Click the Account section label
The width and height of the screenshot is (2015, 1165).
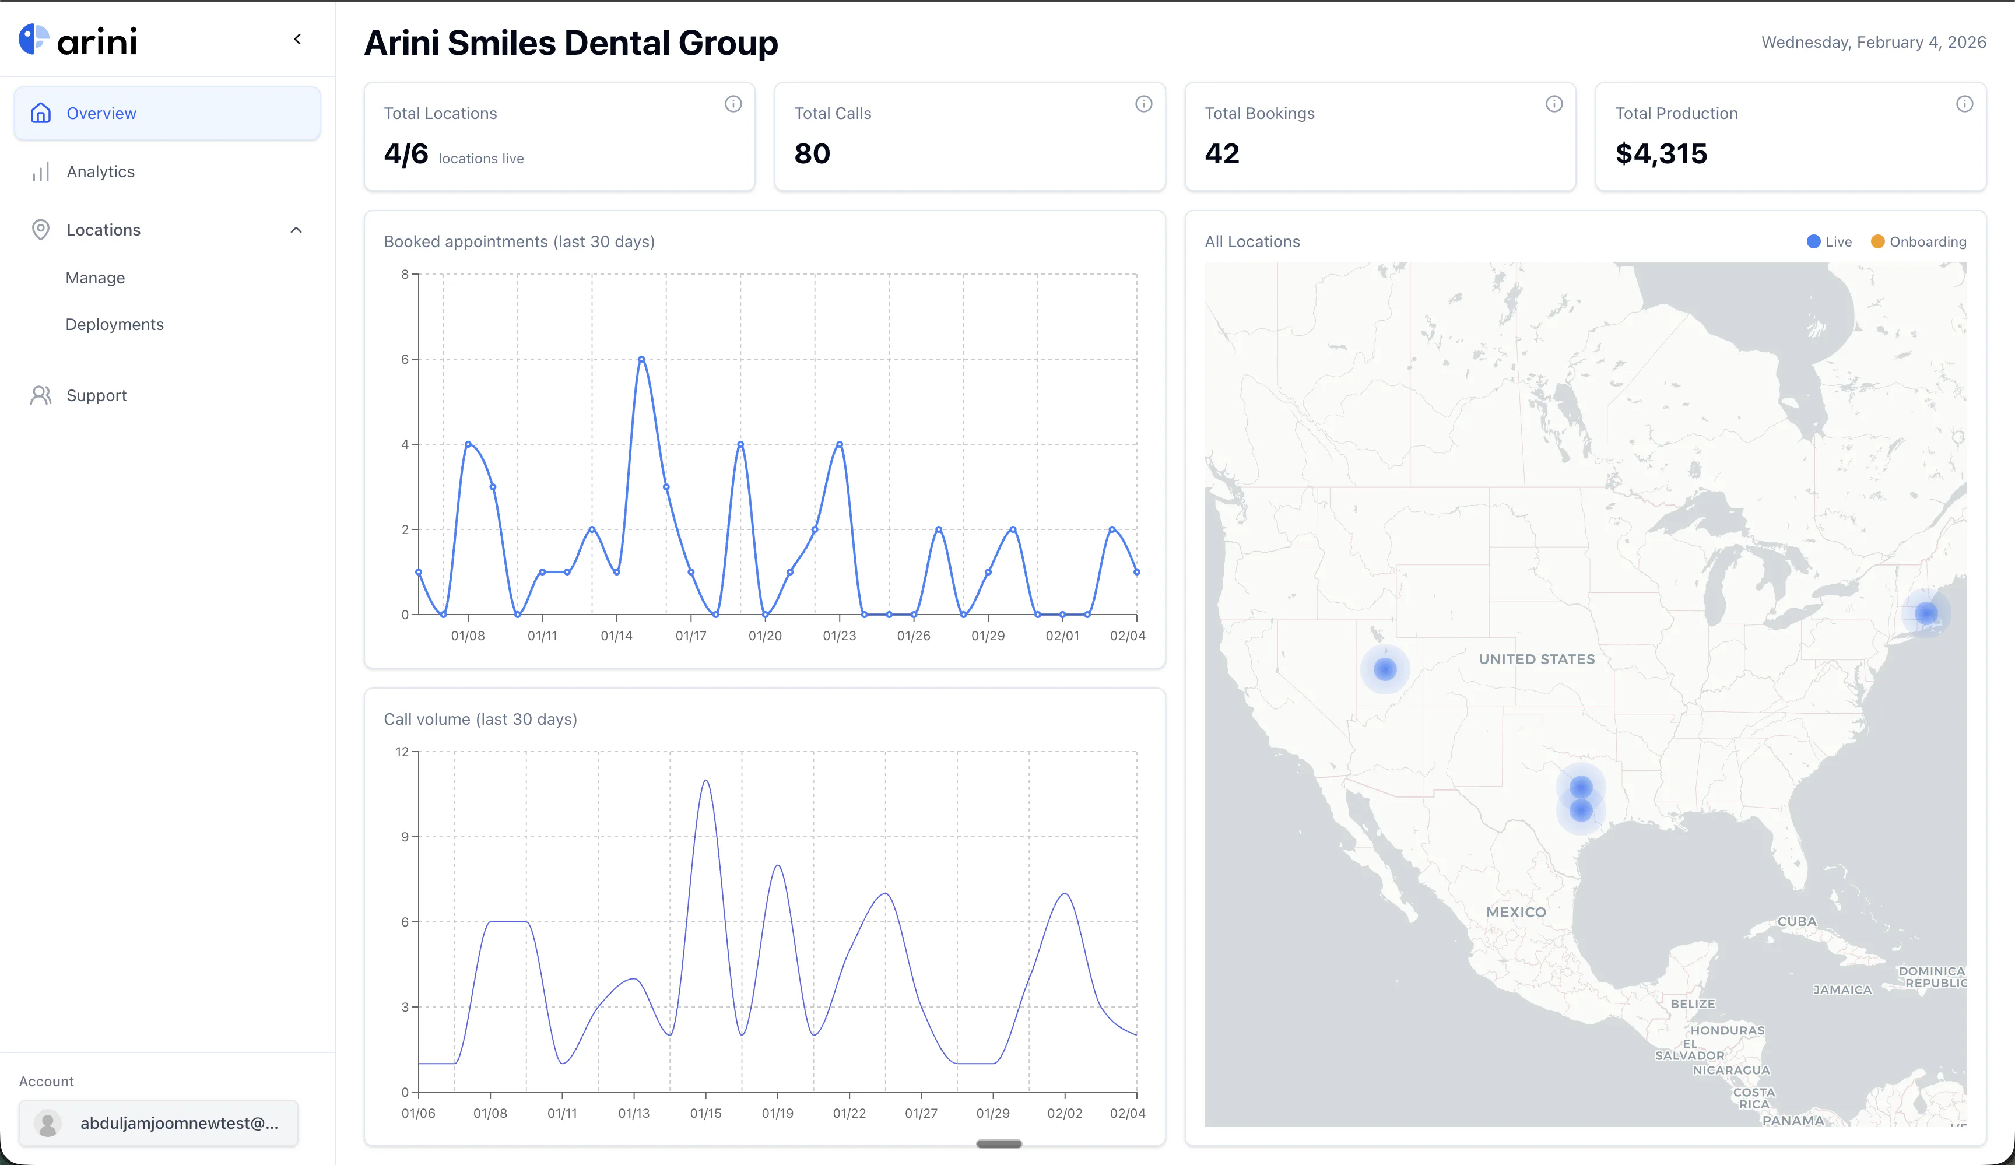coord(47,1081)
